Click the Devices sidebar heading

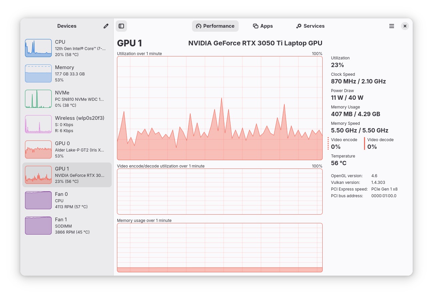[x=67, y=26]
